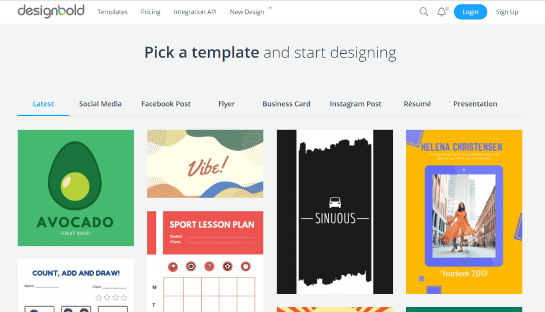
Task: Switch to the Social Media tab
Action: [100, 104]
